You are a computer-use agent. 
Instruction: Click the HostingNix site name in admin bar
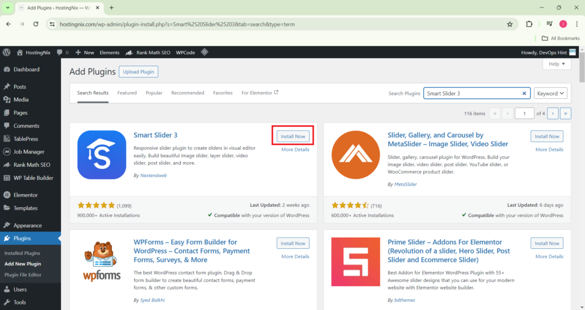pos(34,53)
